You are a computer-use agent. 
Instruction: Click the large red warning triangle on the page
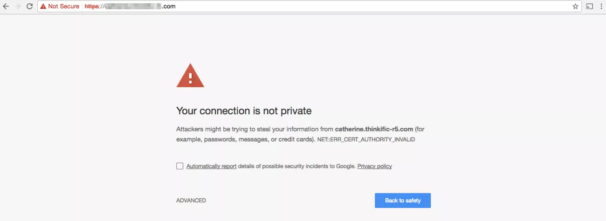pyautogui.click(x=190, y=76)
